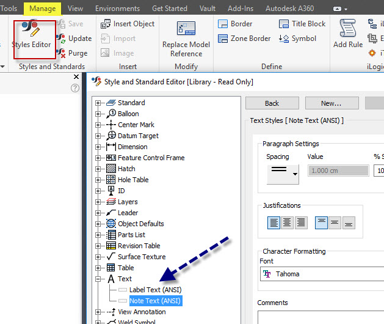The image size is (384, 324).
Task: Click the Zone Border icon
Action: (223, 39)
